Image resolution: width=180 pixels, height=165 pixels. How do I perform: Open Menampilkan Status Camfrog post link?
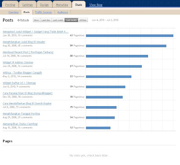coord(20,124)
